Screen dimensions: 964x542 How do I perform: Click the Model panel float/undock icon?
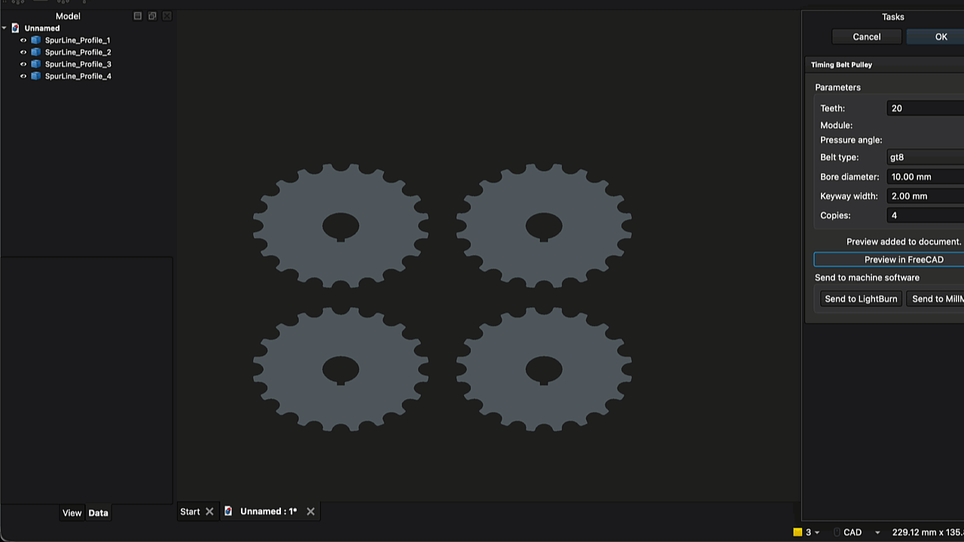(152, 16)
